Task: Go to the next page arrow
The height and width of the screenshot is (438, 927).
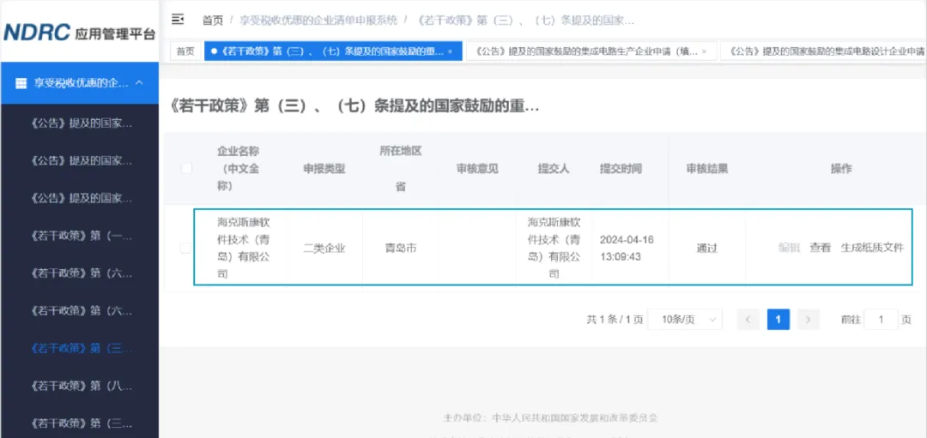Action: coord(808,320)
